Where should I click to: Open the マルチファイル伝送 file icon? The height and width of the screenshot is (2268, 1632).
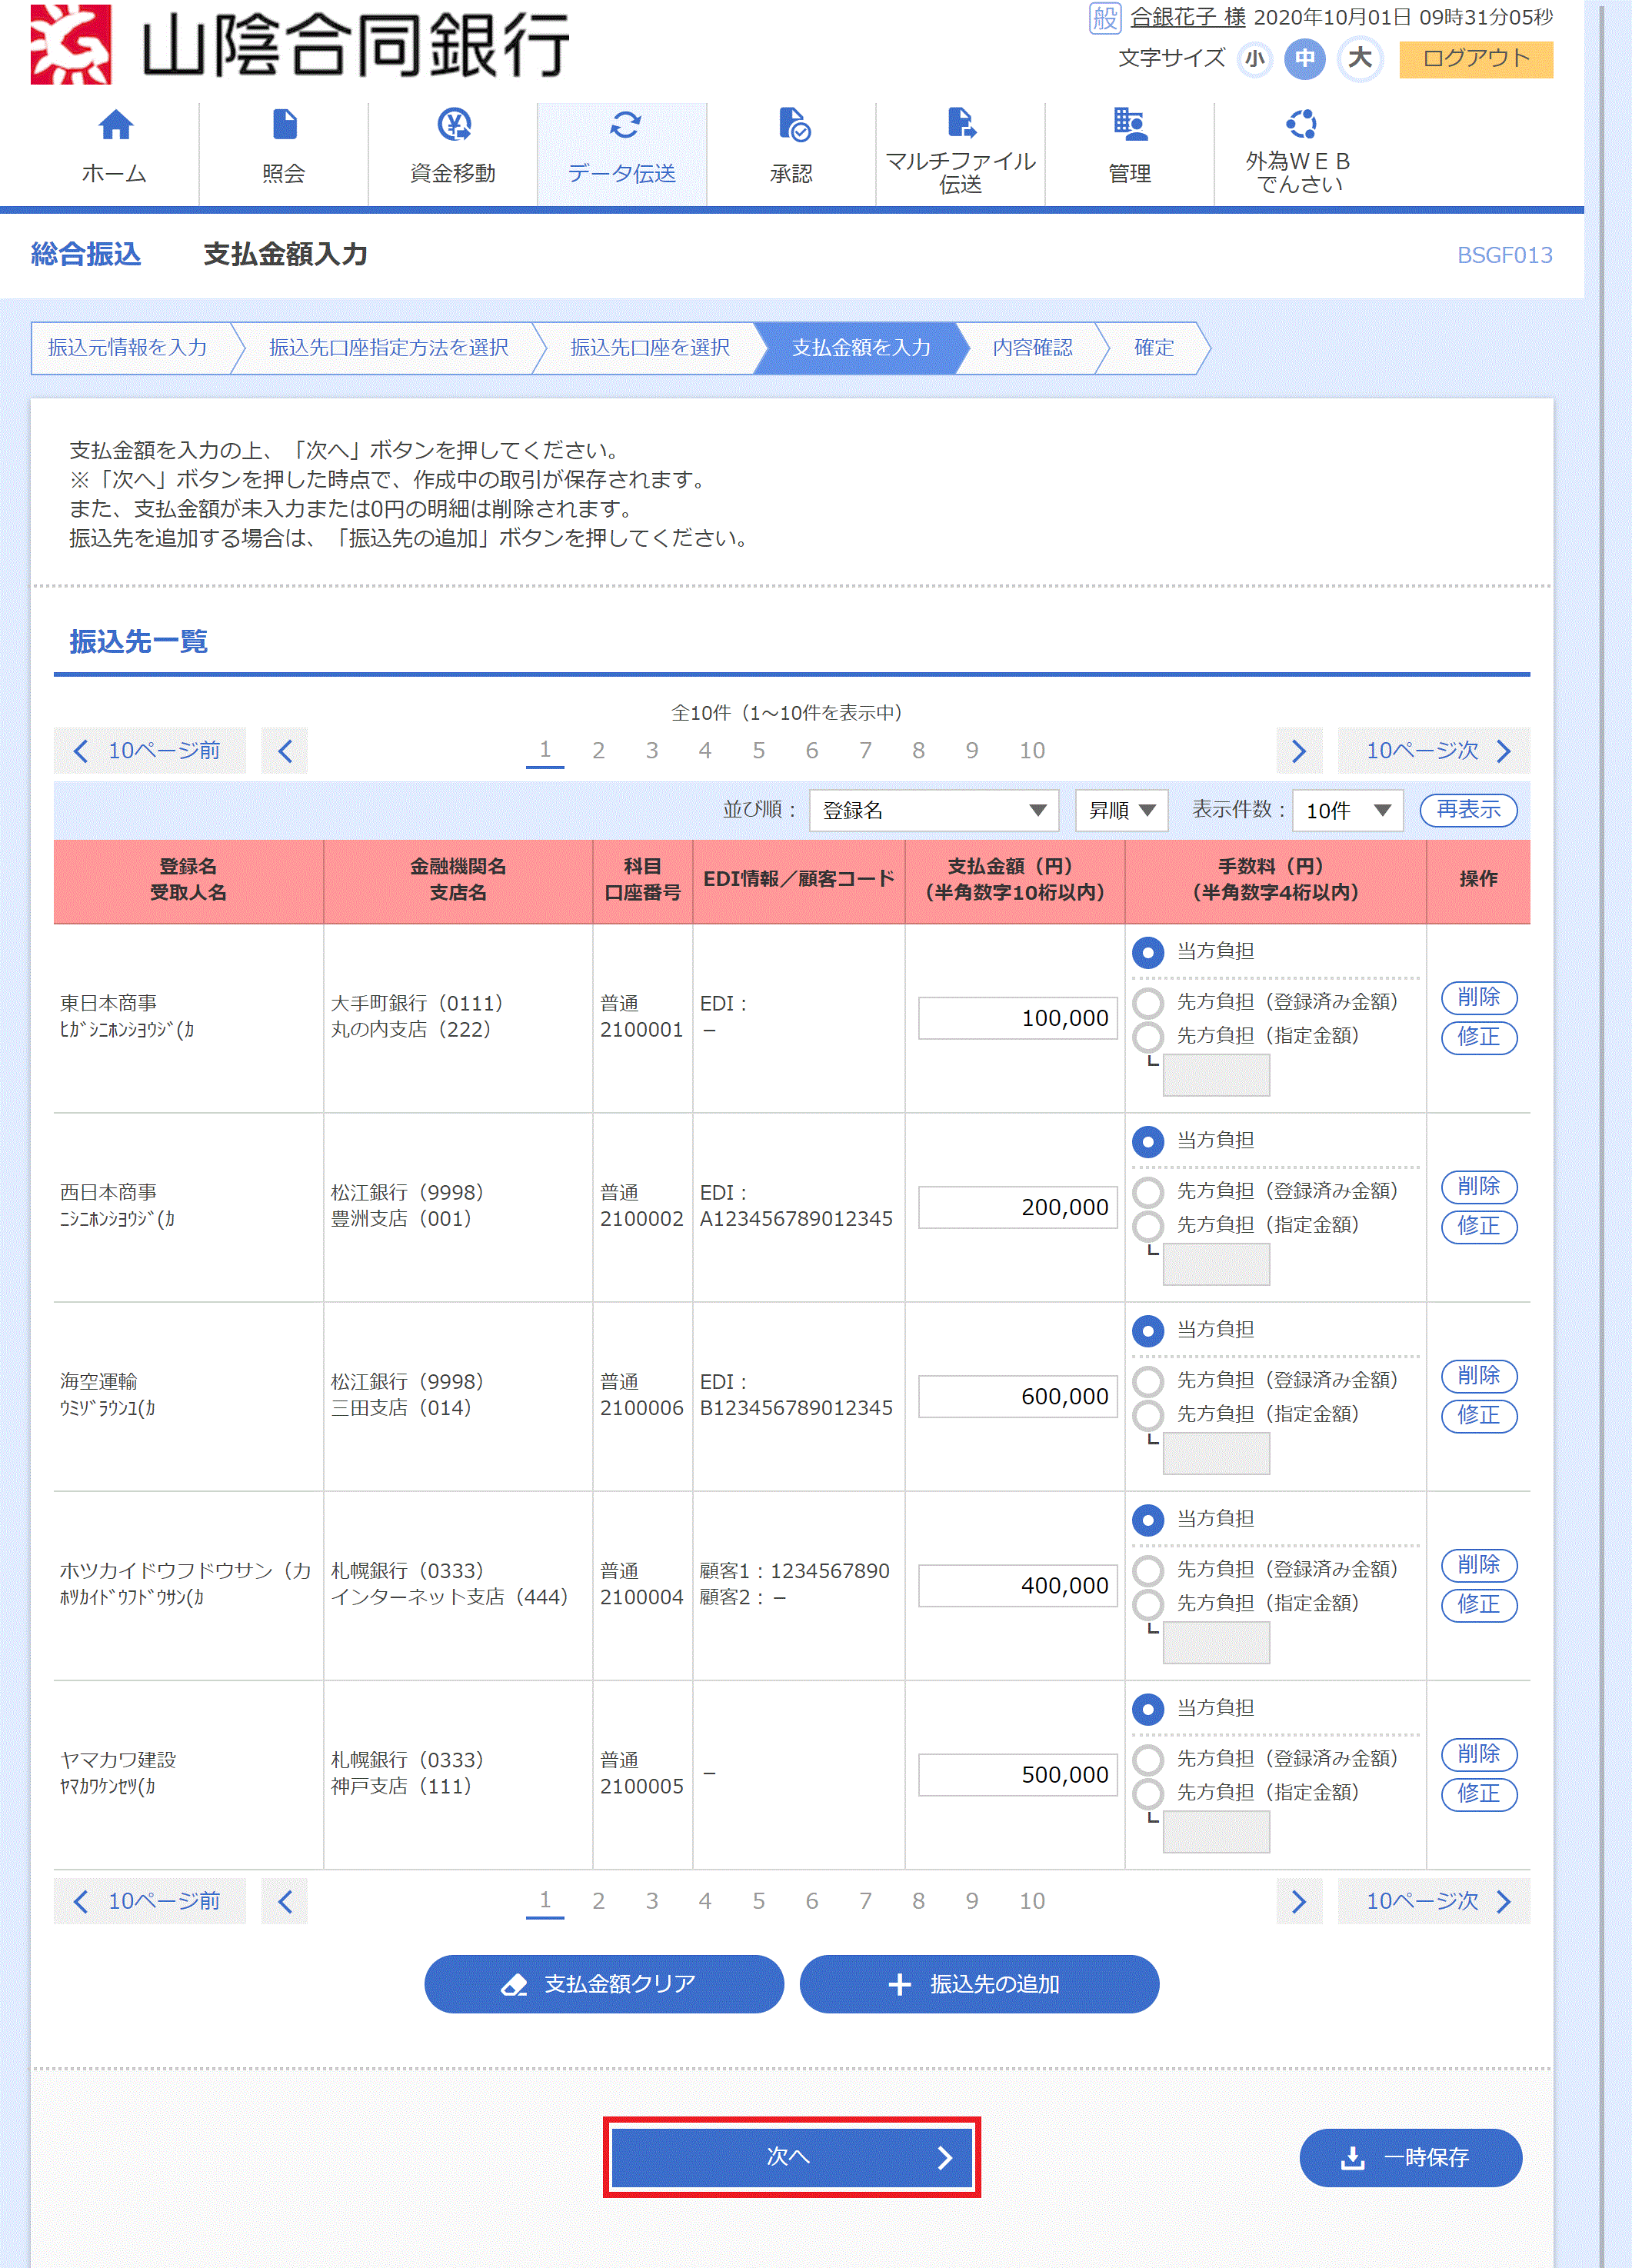click(961, 122)
